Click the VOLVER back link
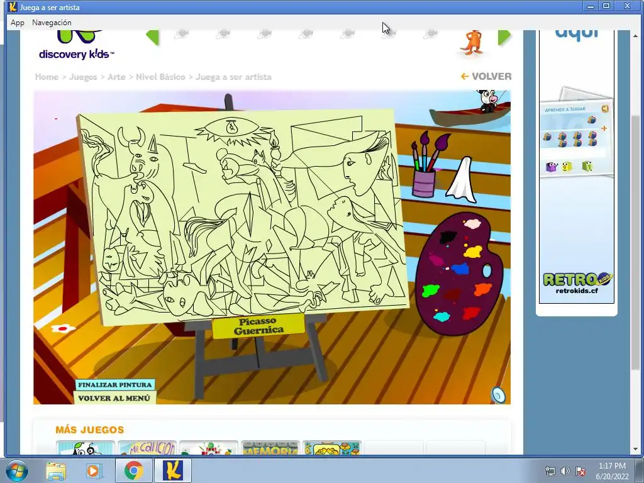Screen dimensions: 644x483 [x=486, y=76]
